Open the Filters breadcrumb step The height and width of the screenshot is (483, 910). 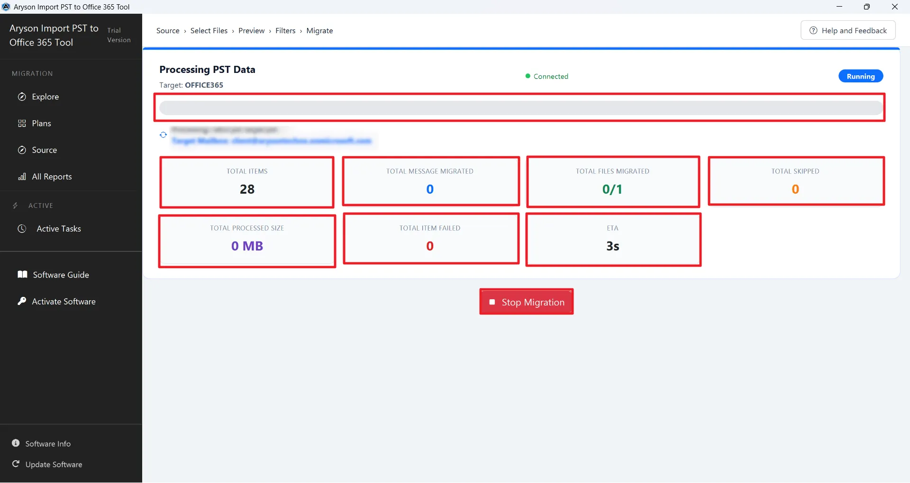285,30
